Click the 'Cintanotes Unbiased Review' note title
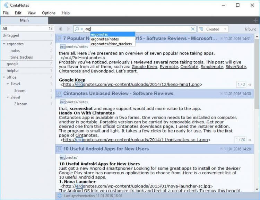The image size is (260, 200). (119, 94)
